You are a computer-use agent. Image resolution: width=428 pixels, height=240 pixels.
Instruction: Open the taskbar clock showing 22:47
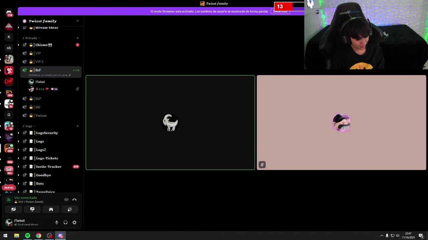coord(408,236)
